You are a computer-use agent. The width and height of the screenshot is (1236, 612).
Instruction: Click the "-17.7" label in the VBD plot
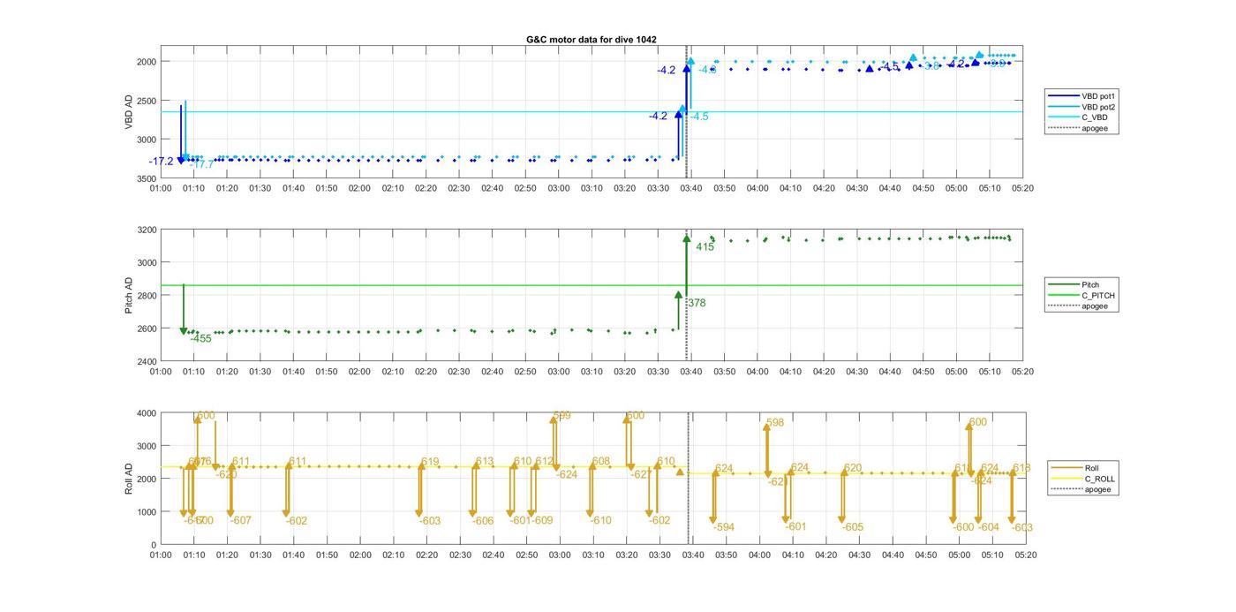[x=202, y=165]
